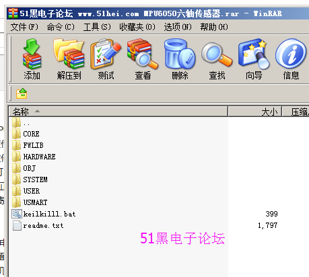309x277 pixels.
Task: Open the 帮助(H) help menu
Action: pyautogui.click(x=214, y=27)
